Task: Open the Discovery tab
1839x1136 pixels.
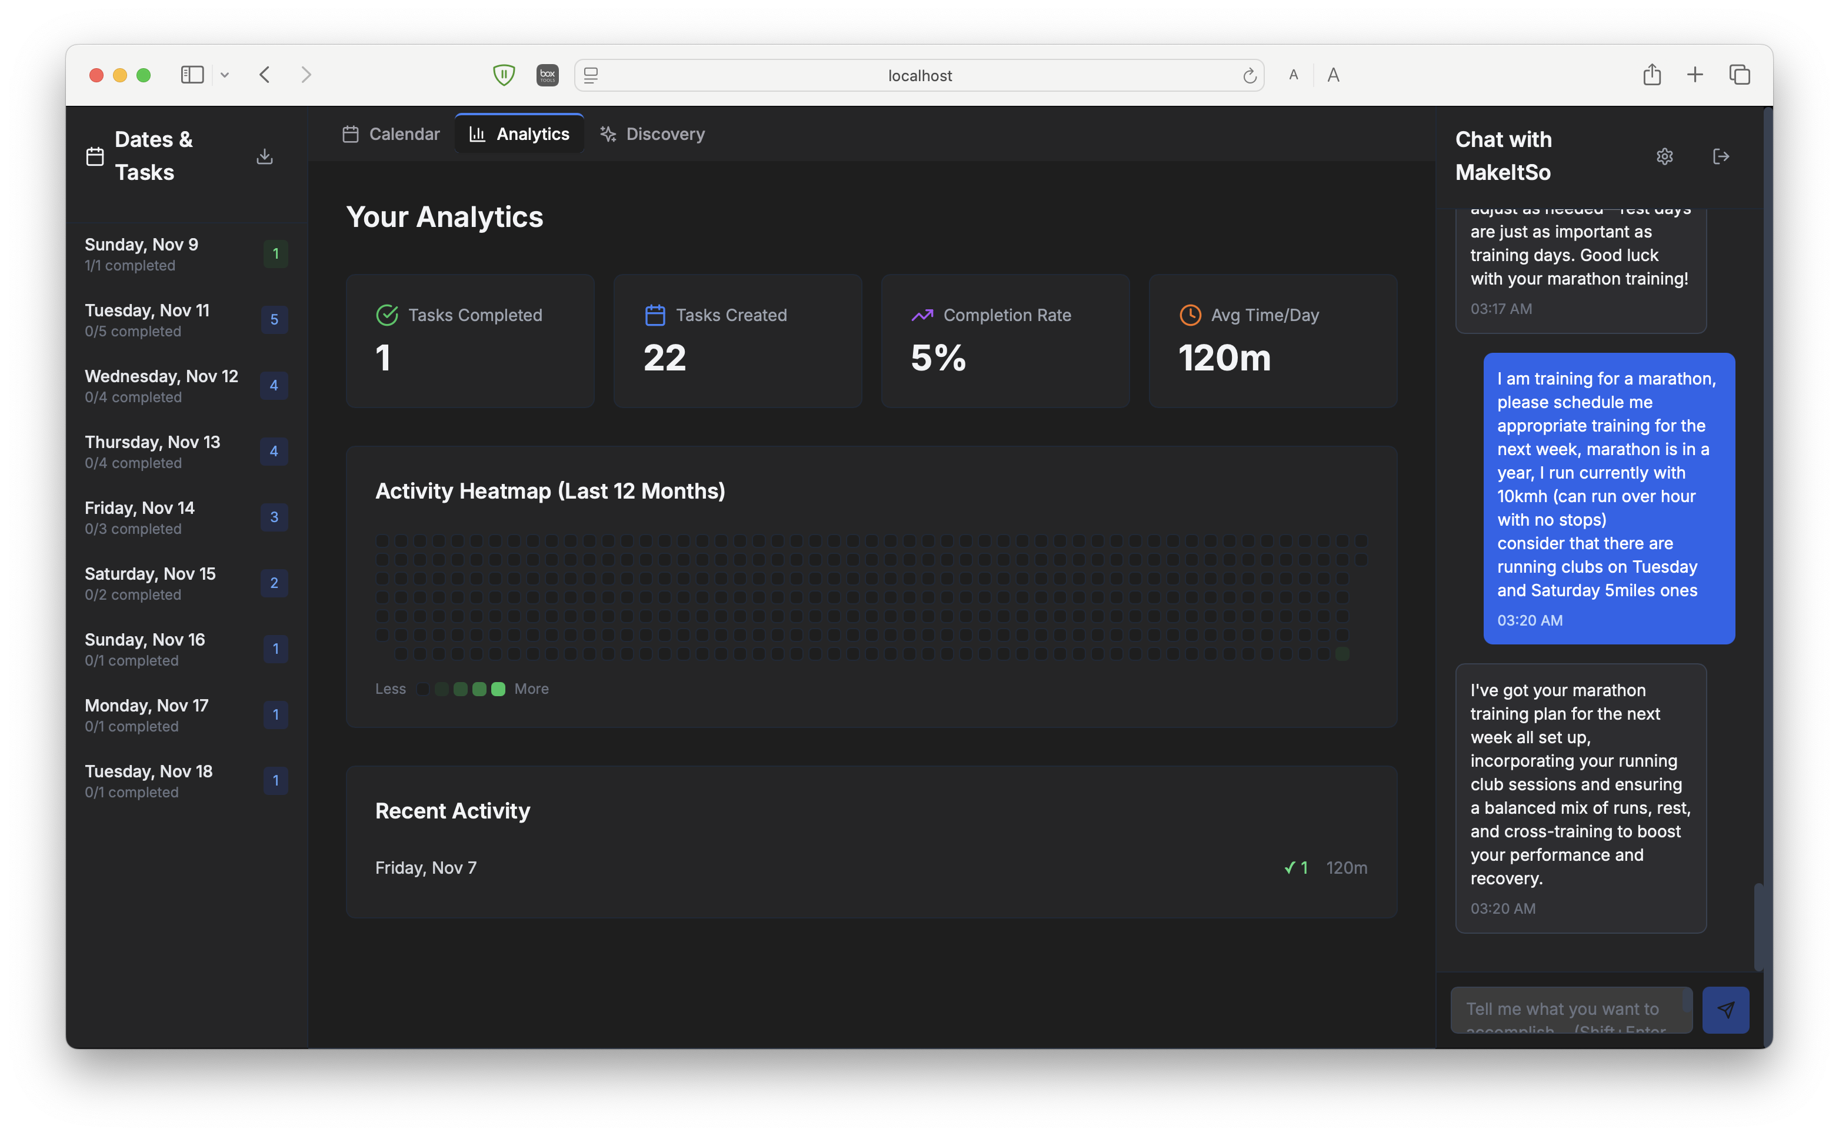Action: click(x=652, y=133)
